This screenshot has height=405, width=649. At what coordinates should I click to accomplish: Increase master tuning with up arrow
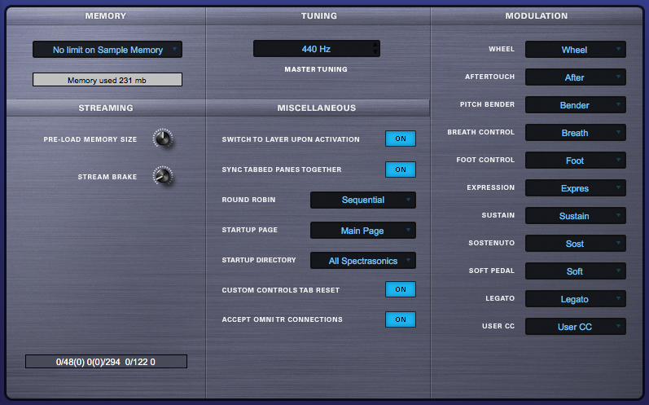point(375,45)
